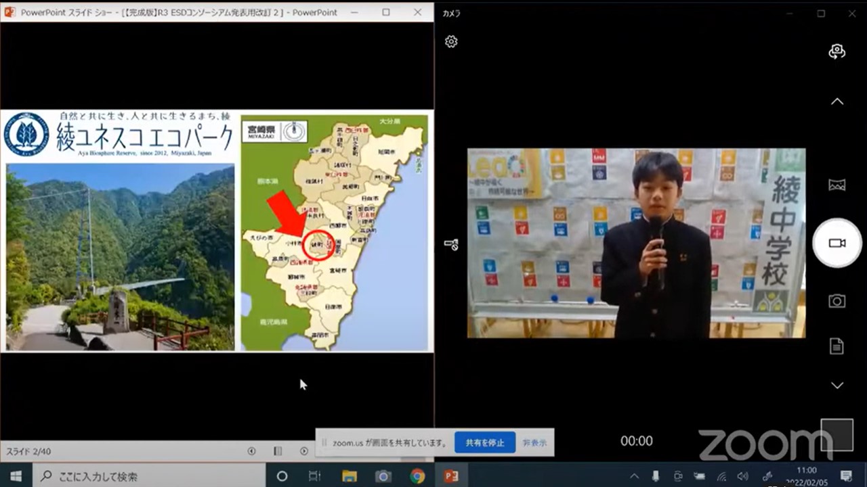Switch to PowerPoint on the taskbar
The height and width of the screenshot is (487, 867).
click(x=451, y=476)
